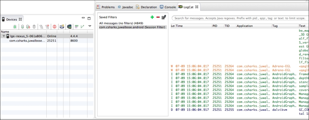Select the com.csharks.juwalbose process row in Devices
Viewport: 309px width, 120px height.
pos(47,41)
